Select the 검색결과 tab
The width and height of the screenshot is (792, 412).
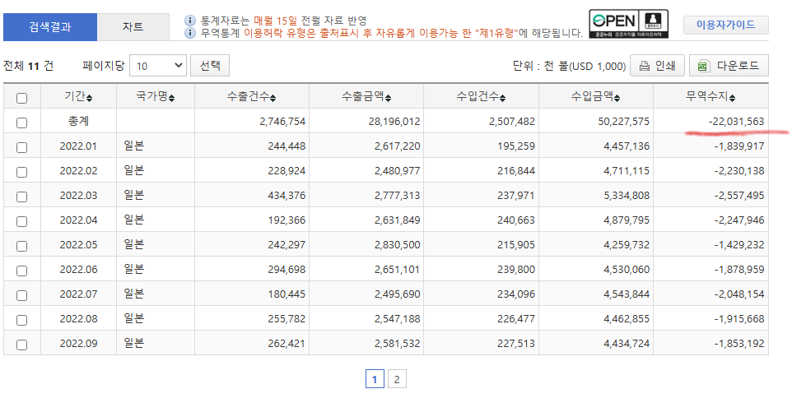pos(50,26)
